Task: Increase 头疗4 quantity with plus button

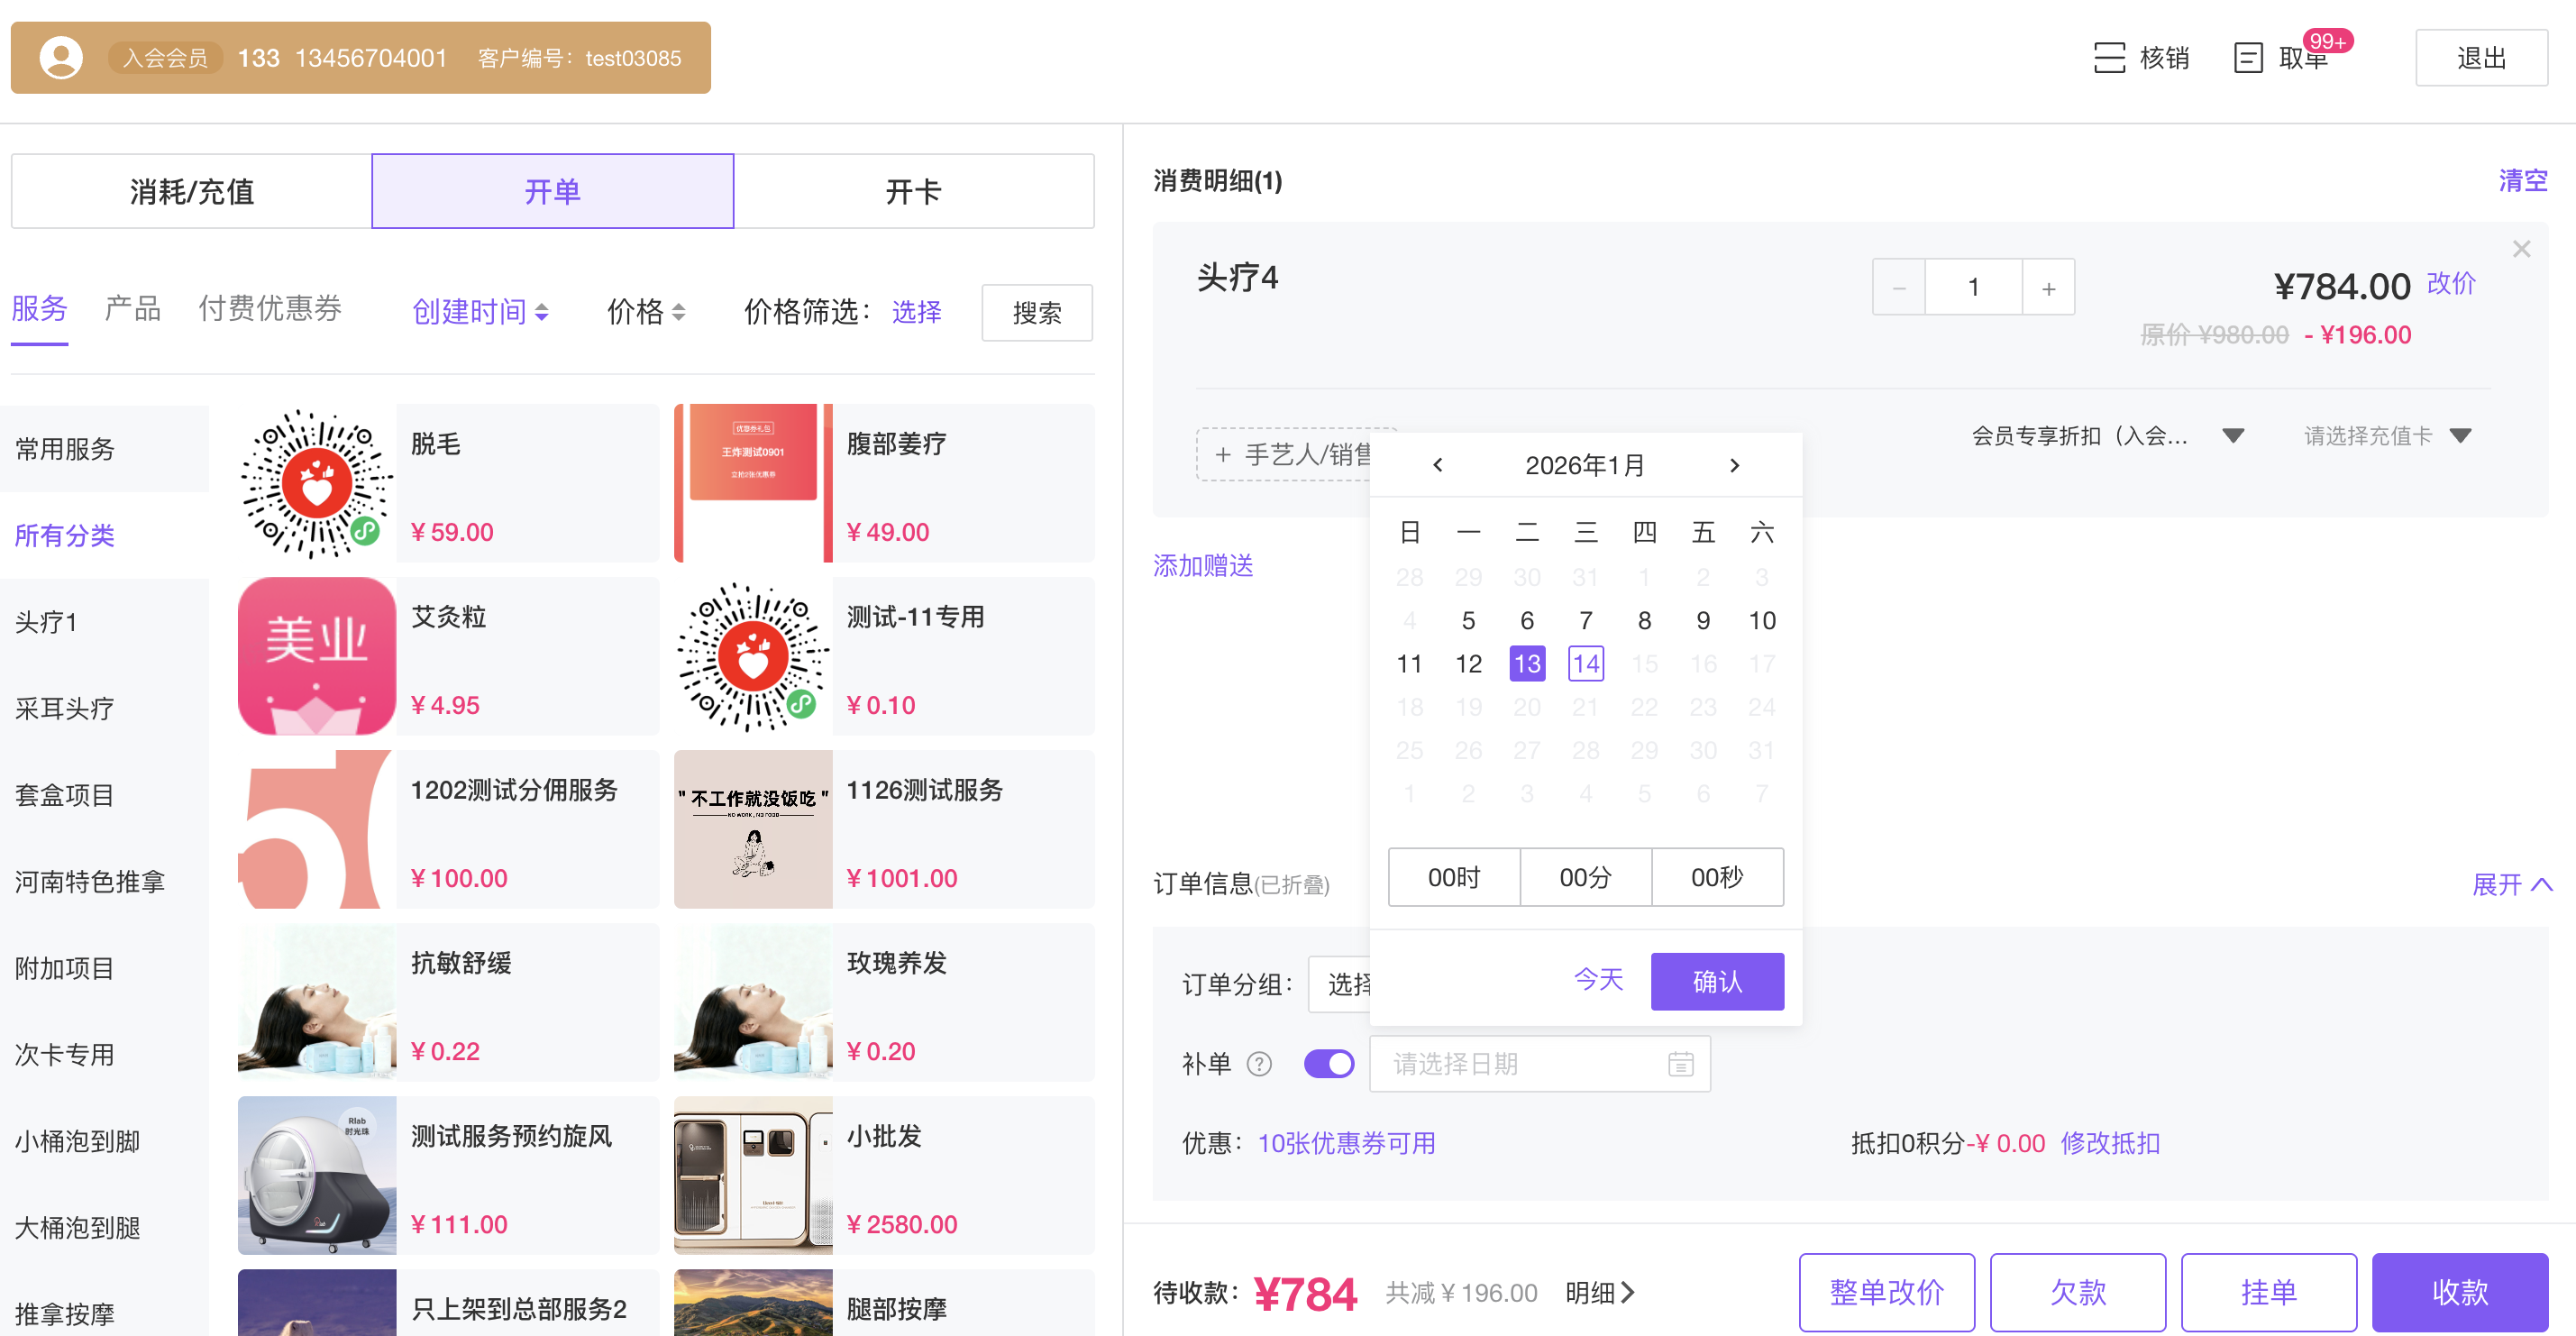Action: tap(2048, 288)
